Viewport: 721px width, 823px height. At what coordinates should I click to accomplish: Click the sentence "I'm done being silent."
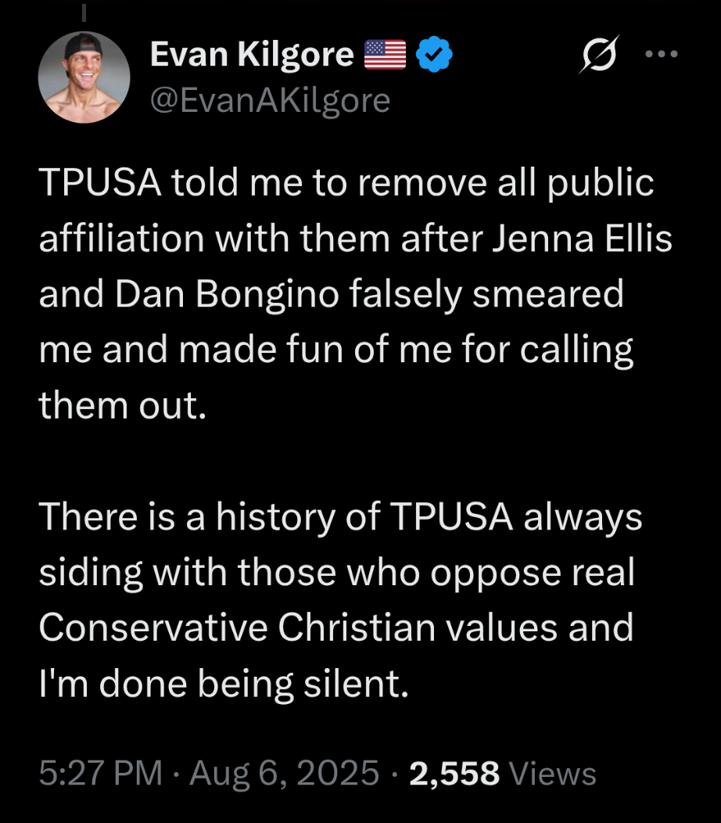click(x=224, y=685)
